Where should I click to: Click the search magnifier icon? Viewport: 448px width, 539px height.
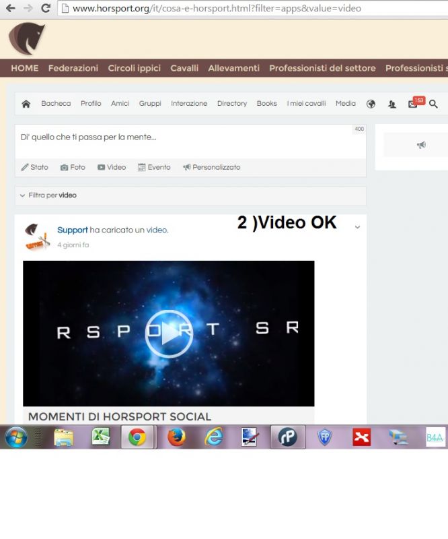pos(433,104)
